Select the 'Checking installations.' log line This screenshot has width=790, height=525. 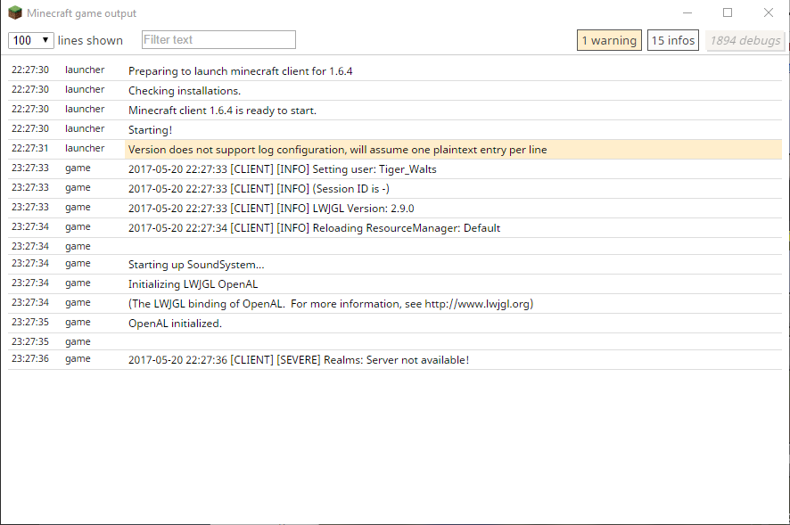[x=394, y=91]
